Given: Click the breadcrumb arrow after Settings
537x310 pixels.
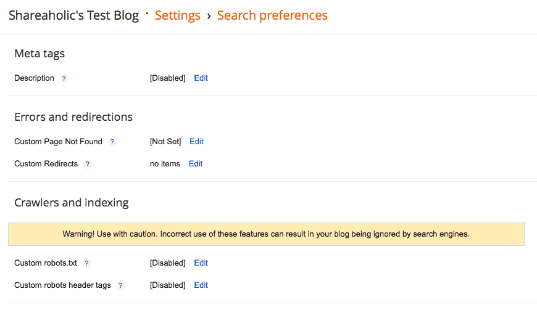Looking at the screenshot, I should 209,16.
